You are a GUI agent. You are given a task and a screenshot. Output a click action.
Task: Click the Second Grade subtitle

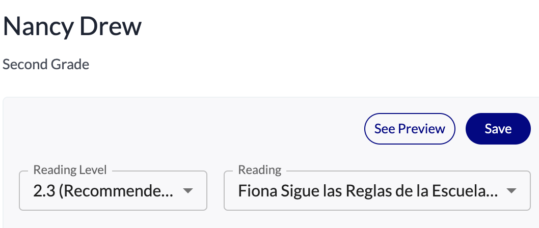point(46,65)
